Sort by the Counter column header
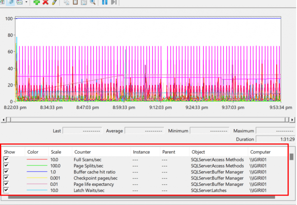The width and height of the screenshot is (297, 205). coord(83,152)
